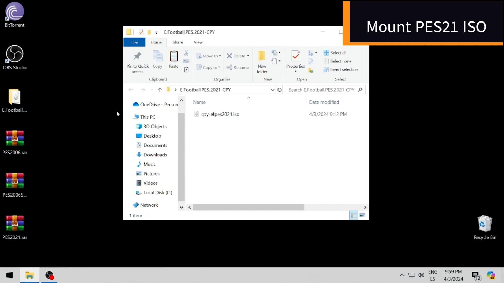The width and height of the screenshot is (504, 283).
Task: Open the View ribbon tab
Action: point(198,42)
